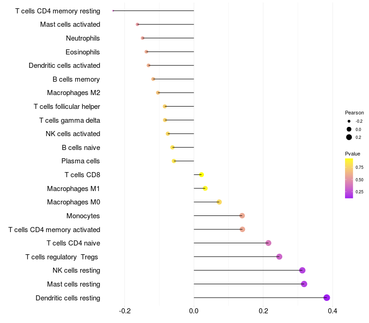The image size is (369, 323).
Task: Select the Pearson -0.2 legend circle
Action: tap(349, 121)
